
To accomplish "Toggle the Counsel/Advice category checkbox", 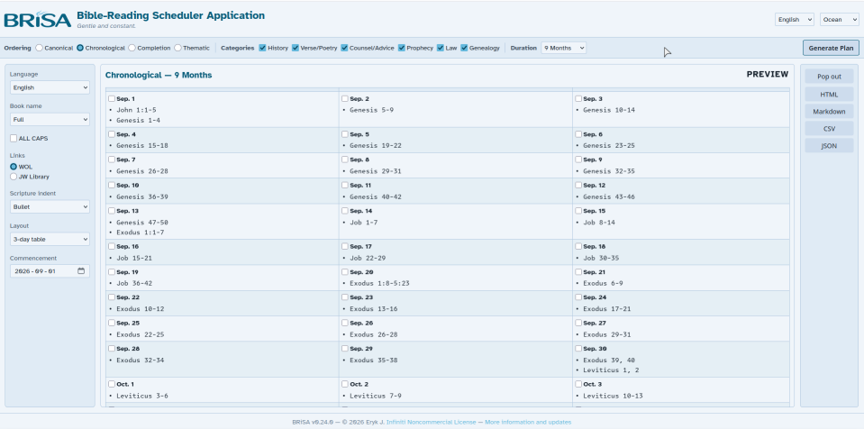I will tap(344, 48).
